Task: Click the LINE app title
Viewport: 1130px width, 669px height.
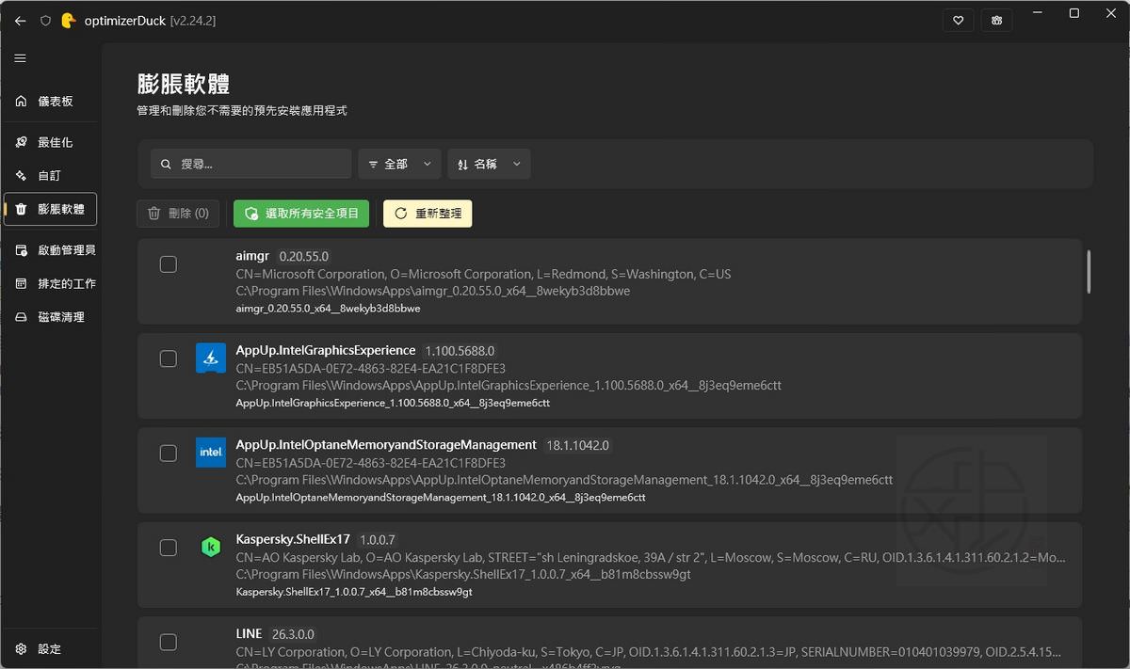Action: pos(249,633)
